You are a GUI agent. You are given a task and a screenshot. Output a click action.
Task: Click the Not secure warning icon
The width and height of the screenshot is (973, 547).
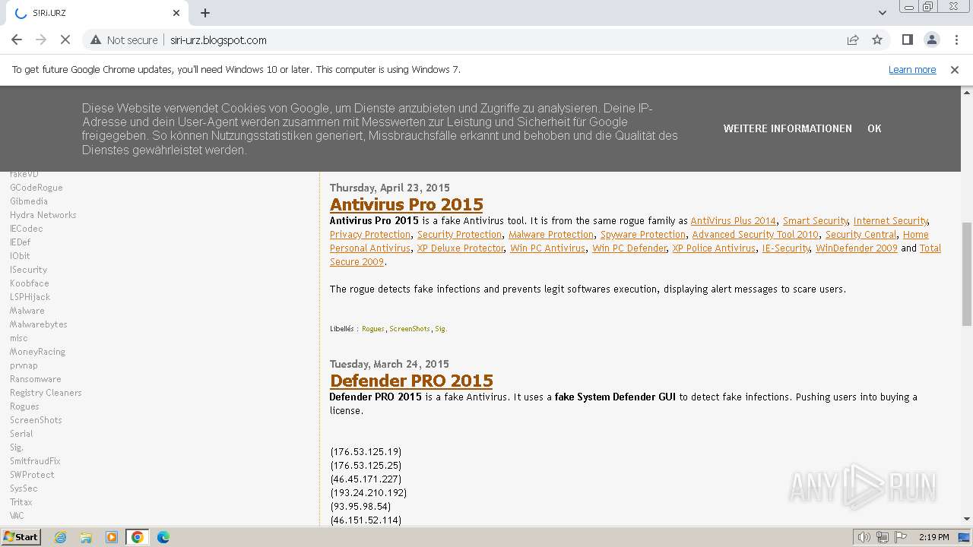click(x=97, y=40)
